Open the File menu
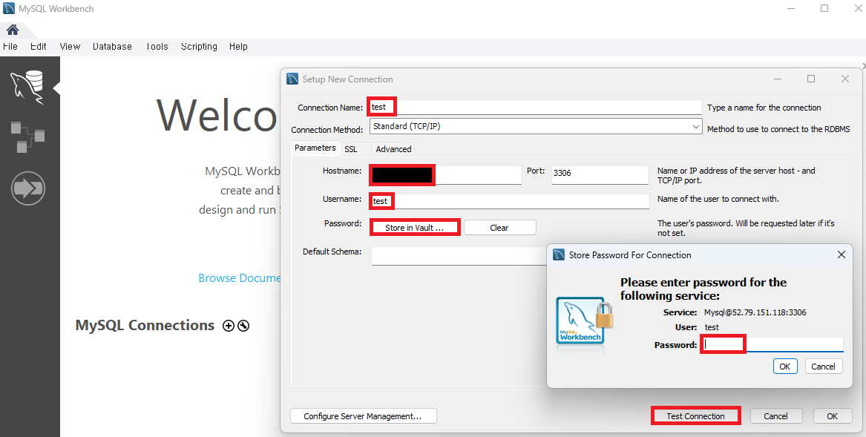The width and height of the screenshot is (866, 437). [x=10, y=47]
